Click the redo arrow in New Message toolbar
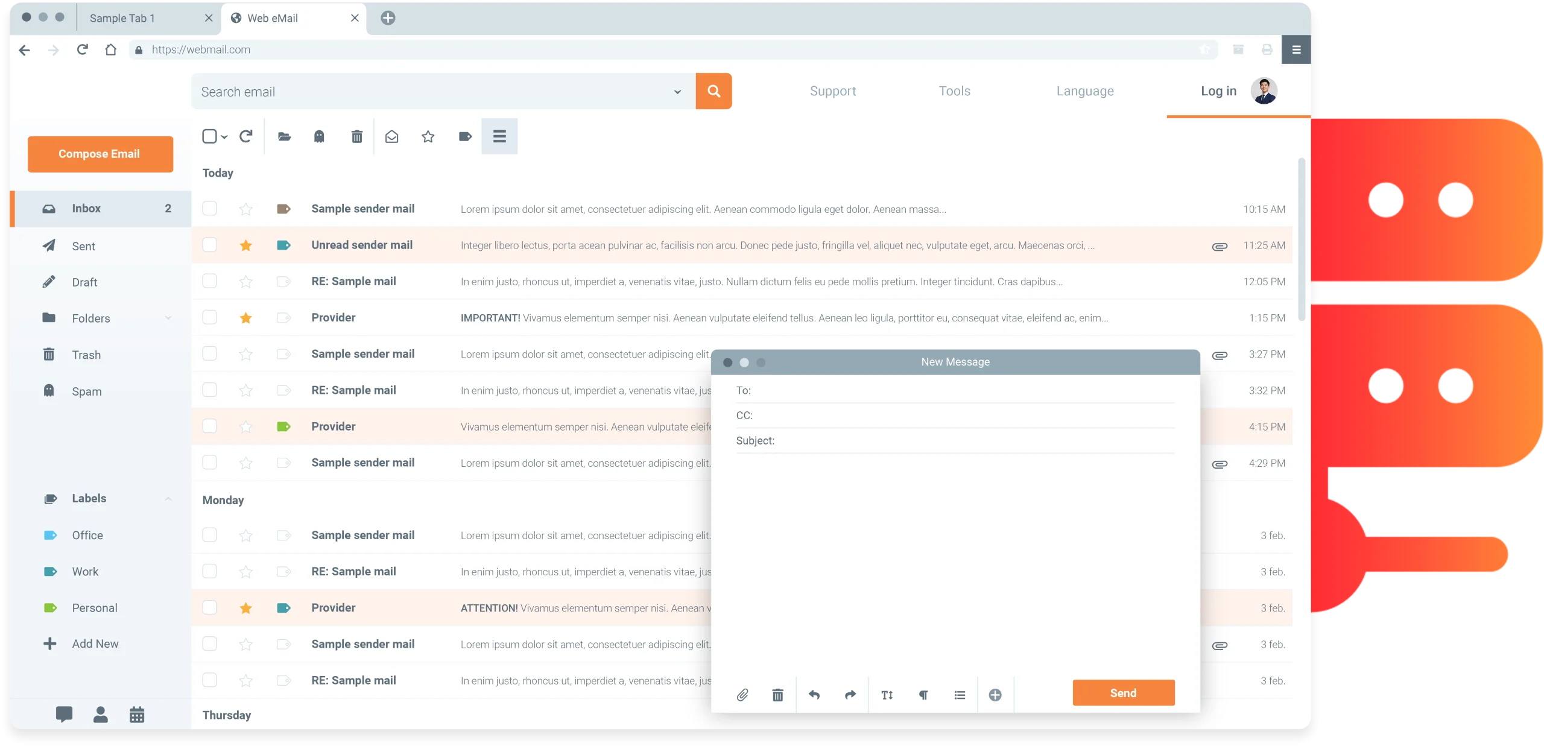The image size is (1544, 746). click(850, 695)
